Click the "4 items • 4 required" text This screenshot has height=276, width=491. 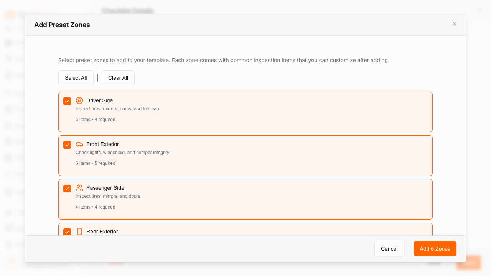pos(95,207)
